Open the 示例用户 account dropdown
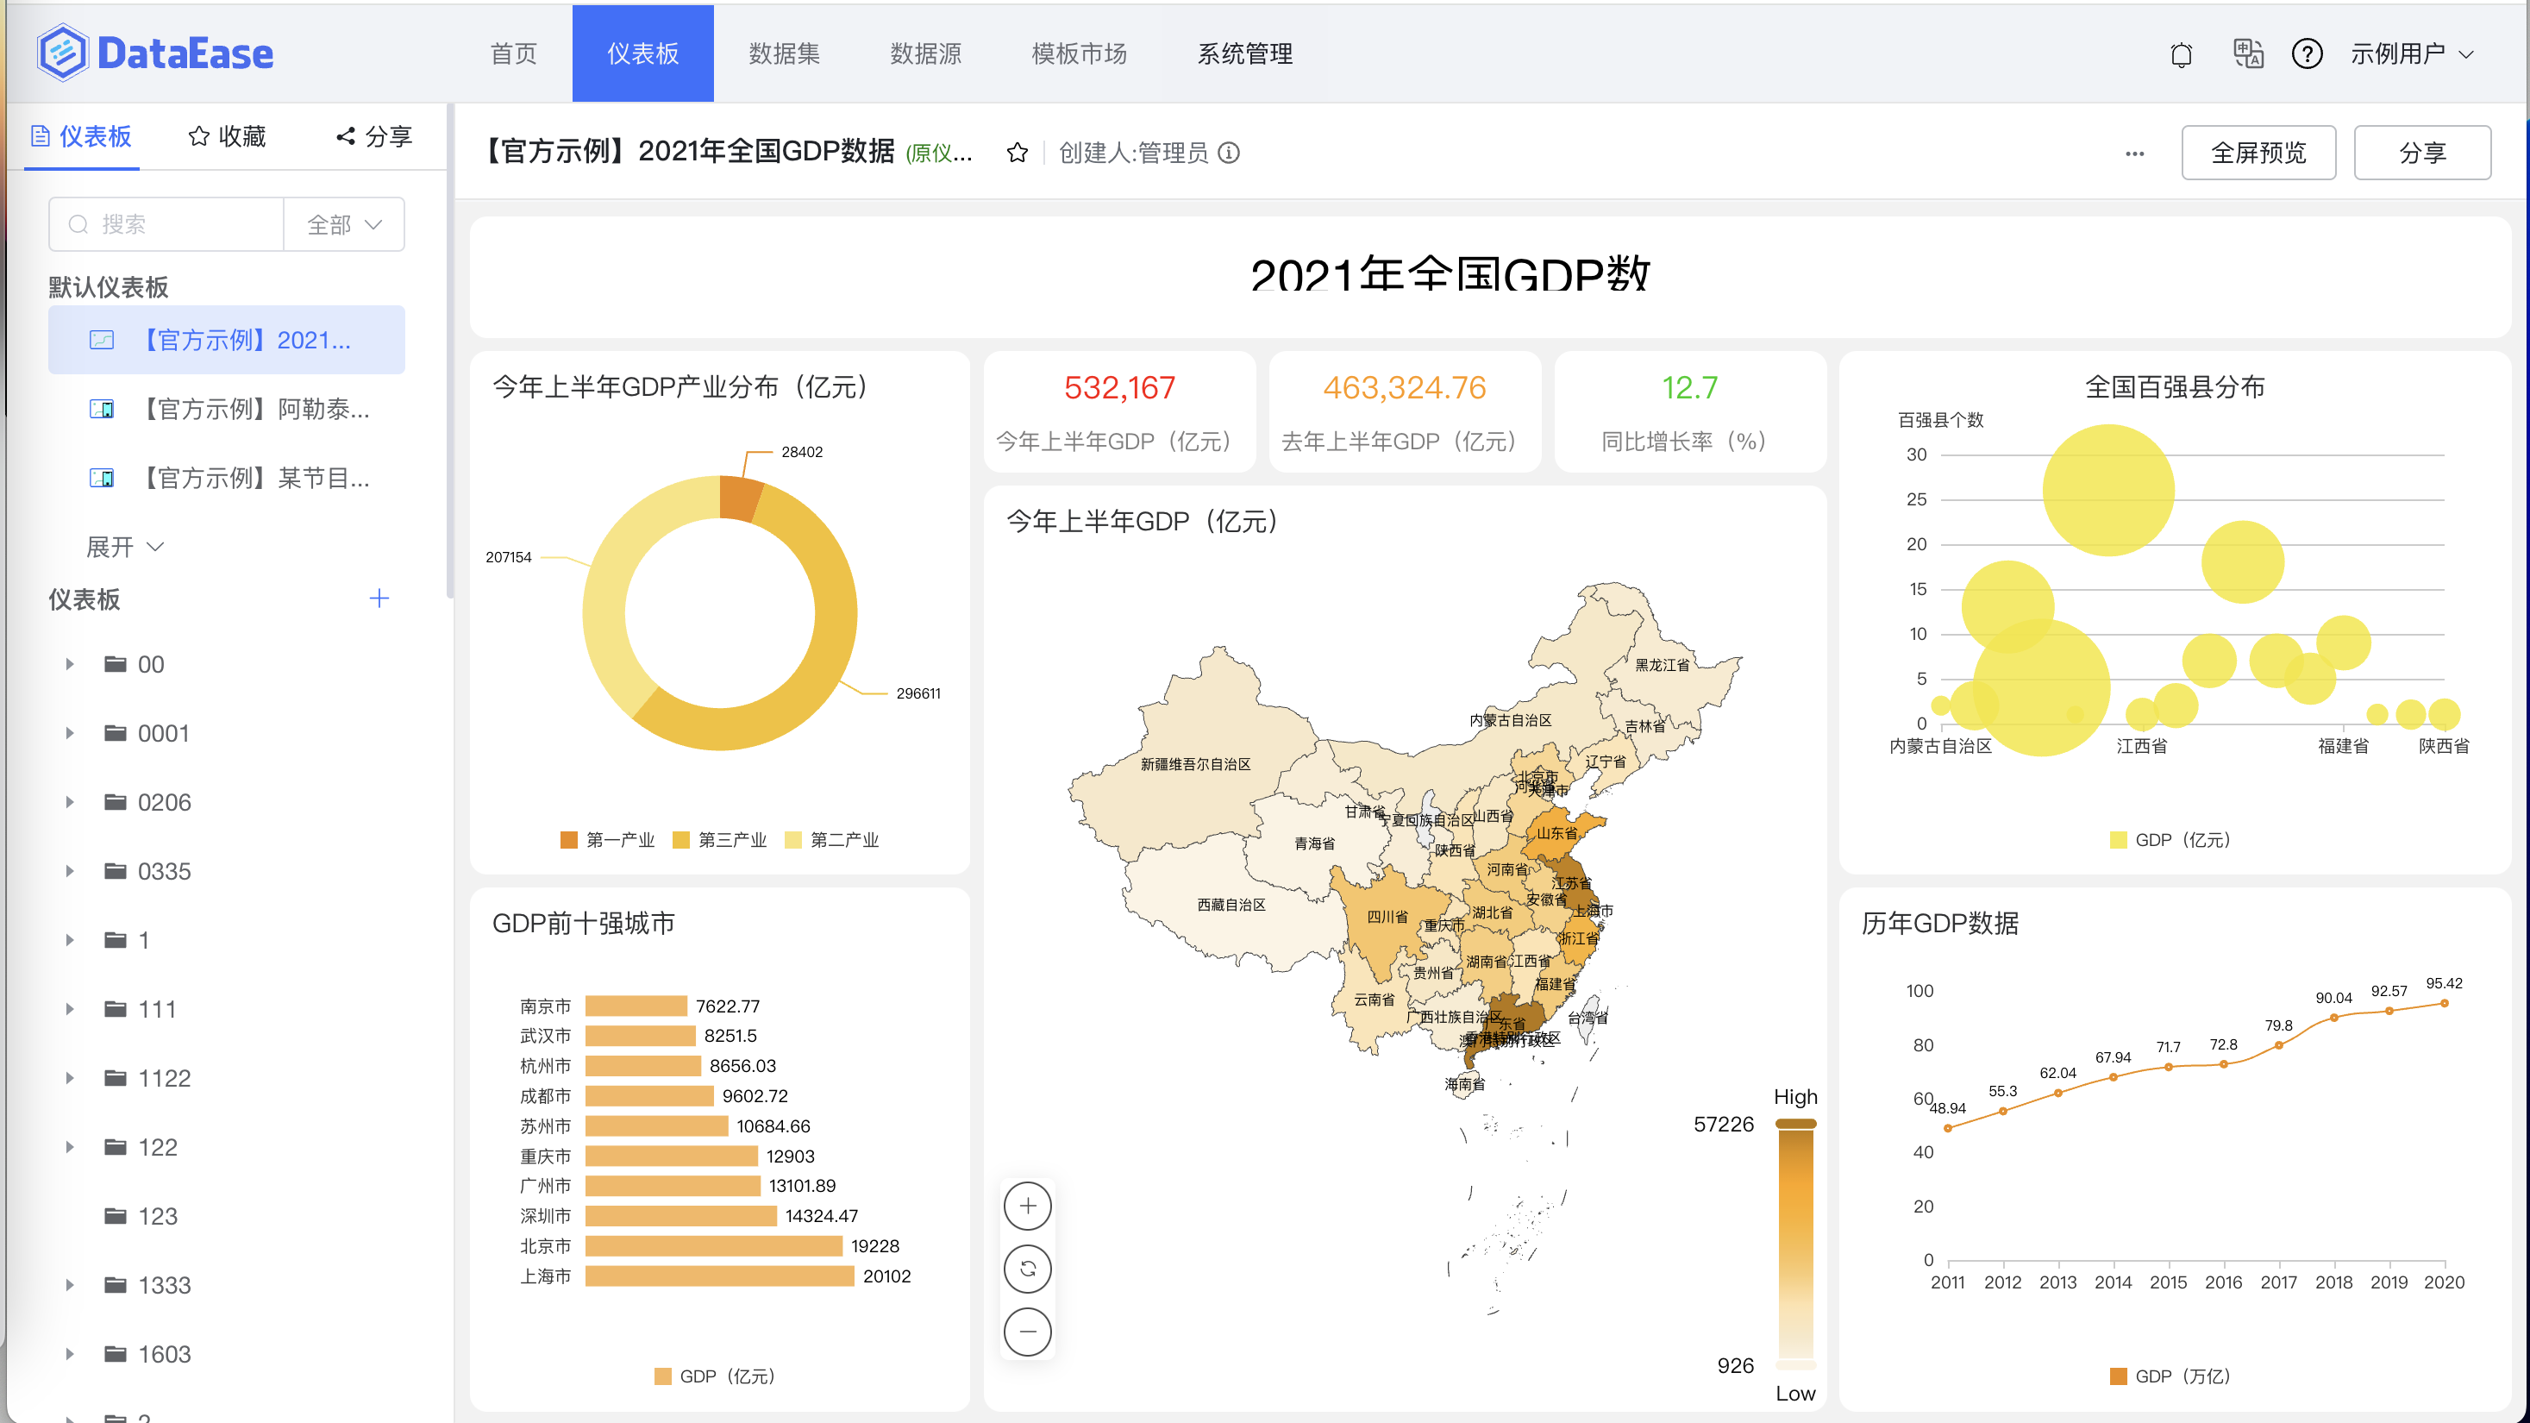The width and height of the screenshot is (2530, 1423). pos(2411,54)
